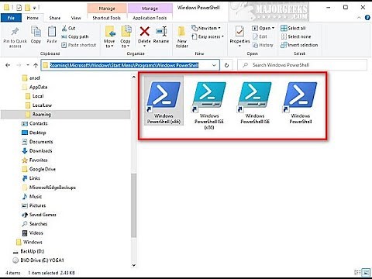Screen dimensions: 372x279
Task: Click Pin to Quick access icon
Action: point(15,32)
